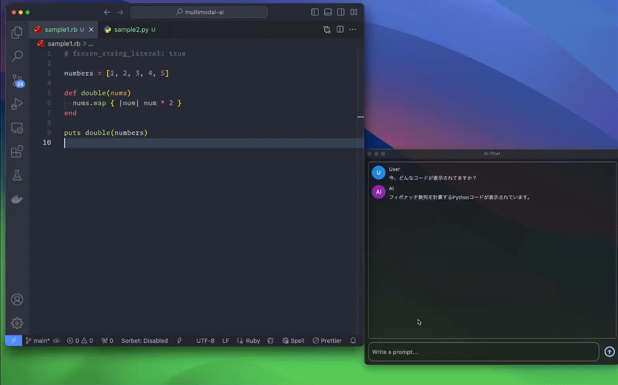Open Source Control with 29 changes

click(x=17, y=80)
